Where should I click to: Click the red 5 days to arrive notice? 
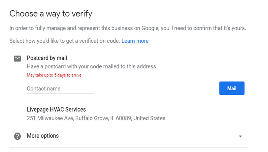(54, 75)
